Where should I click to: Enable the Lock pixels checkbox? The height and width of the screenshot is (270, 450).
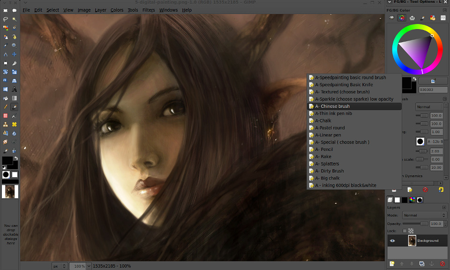tap(405, 231)
